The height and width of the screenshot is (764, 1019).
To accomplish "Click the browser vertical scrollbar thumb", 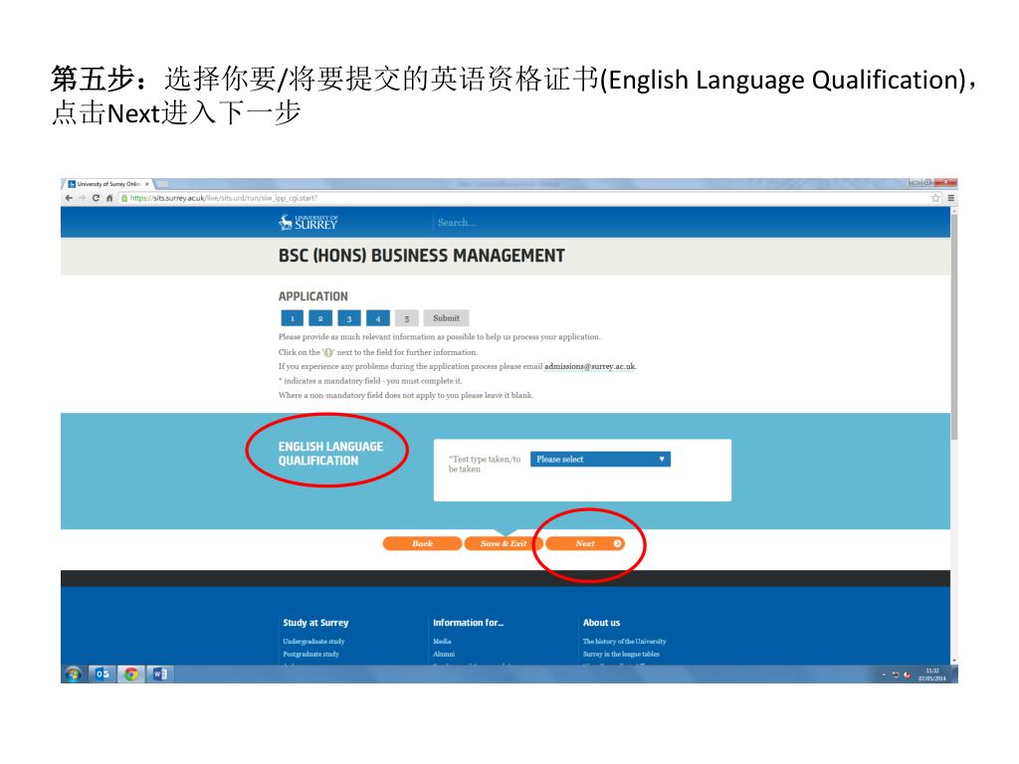I will (x=954, y=328).
